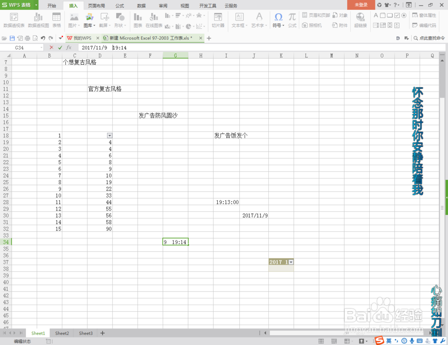448x345 pixels.
Task: Open the 审阅 ribbon tab
Action: click(163, 6)
